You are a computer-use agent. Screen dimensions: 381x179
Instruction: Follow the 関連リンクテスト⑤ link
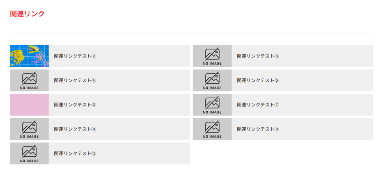click(258, 80)
